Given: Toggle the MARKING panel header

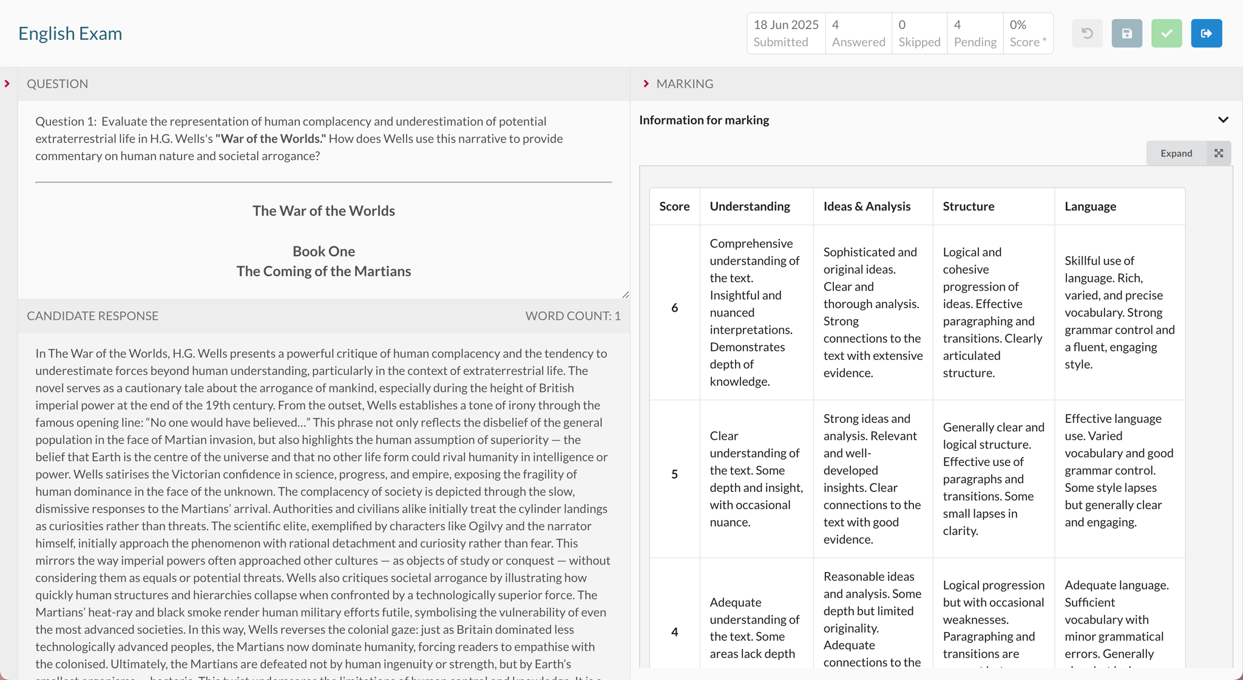Looking at the screenshot, I should 685,84.
